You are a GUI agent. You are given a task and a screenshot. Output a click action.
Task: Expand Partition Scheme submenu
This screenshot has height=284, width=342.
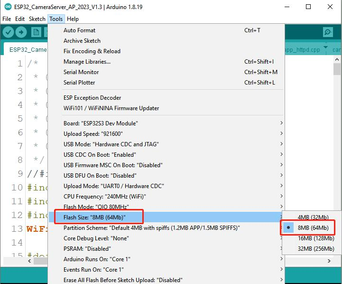(166, 228)
